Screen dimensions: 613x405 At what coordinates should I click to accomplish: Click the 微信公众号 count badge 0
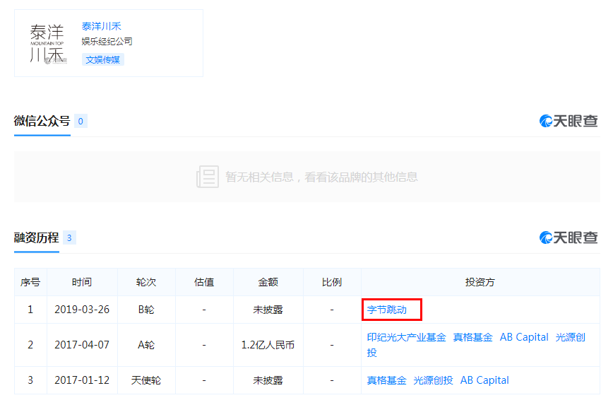point(81,122)
